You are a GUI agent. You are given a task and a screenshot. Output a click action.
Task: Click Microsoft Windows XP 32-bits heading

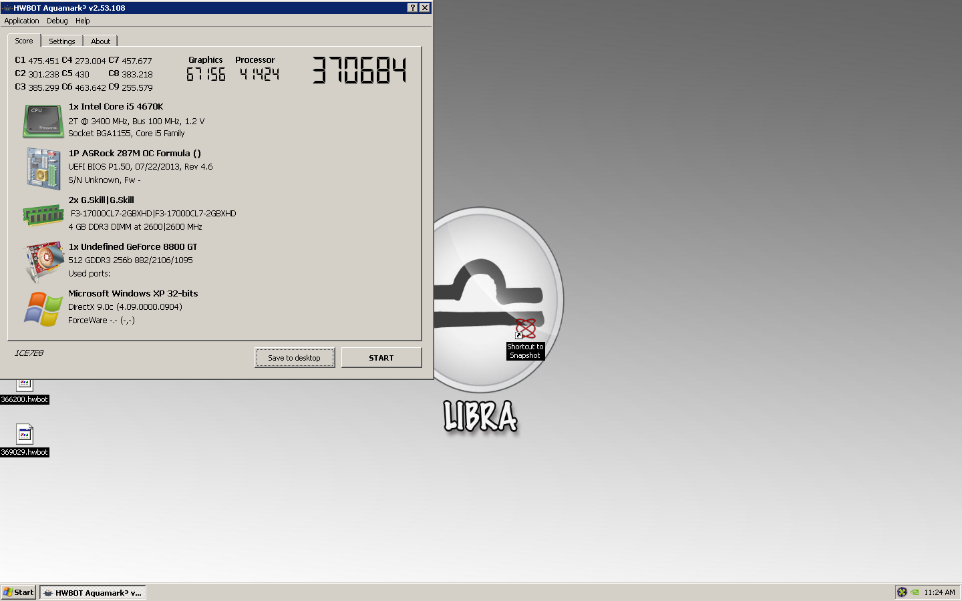click(x=133, y=294)
